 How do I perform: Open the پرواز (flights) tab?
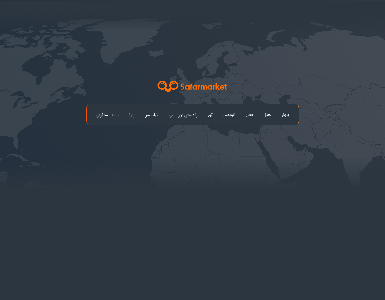click(x=285, y=115)
